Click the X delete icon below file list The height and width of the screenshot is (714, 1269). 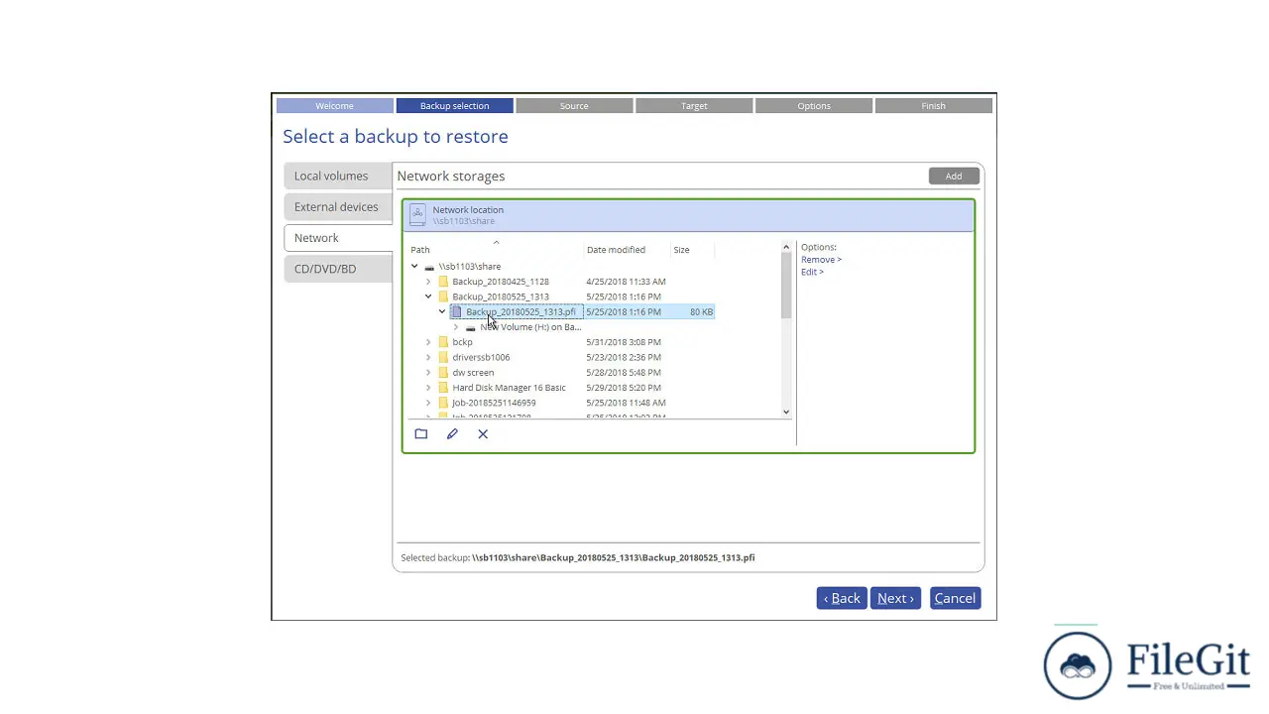(x=483, y=434)
